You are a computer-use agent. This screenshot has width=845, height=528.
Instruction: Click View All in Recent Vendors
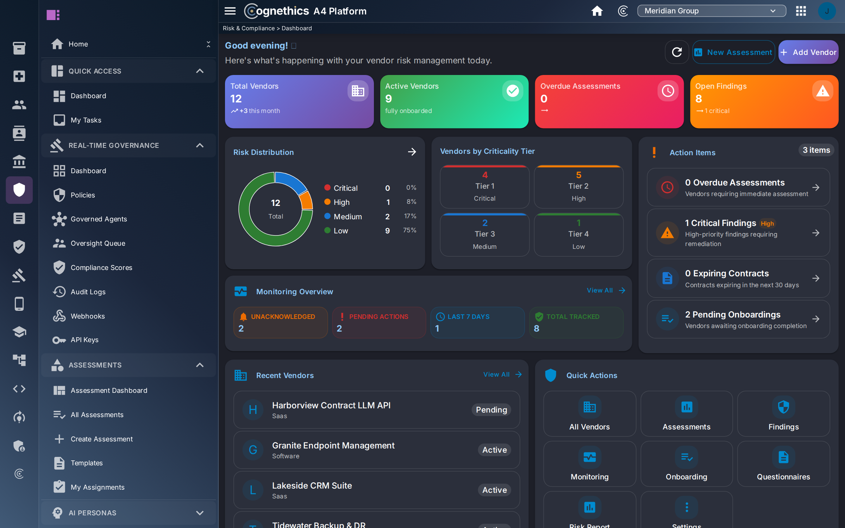pyautogui.click(x=502, y=375)
